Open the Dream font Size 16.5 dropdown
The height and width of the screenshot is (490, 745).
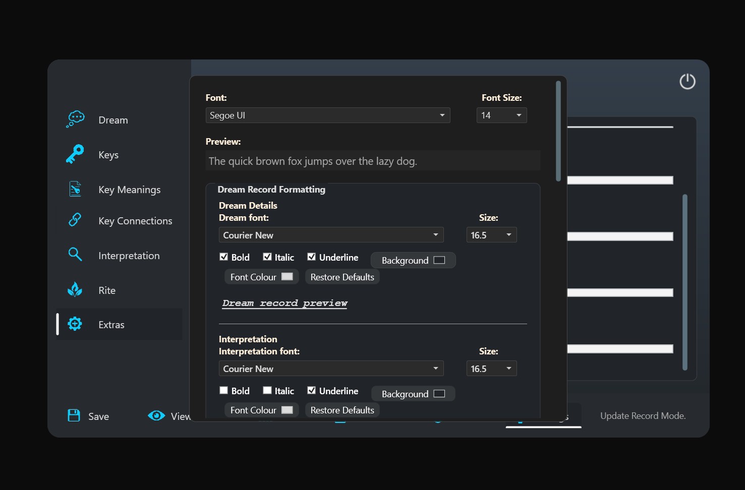point(492,235)
